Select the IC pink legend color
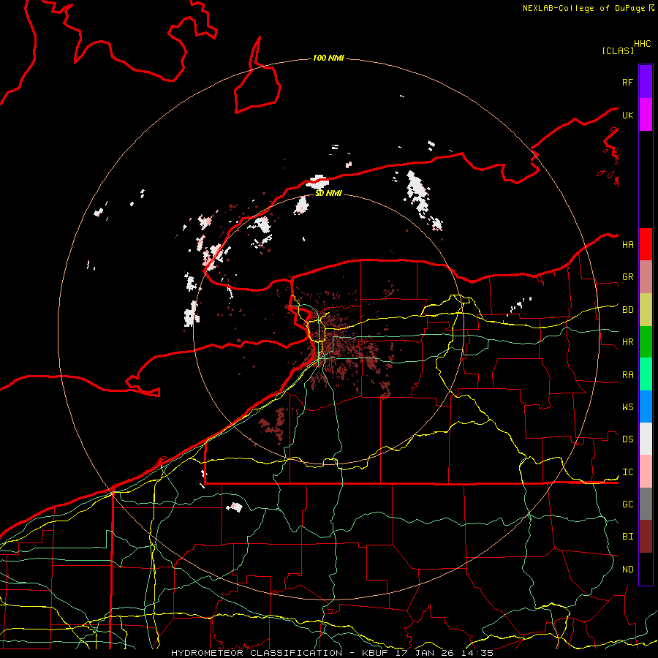This screenshot has width=658, height=658. 646,472
